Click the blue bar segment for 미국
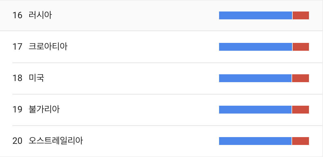 tap(255, 78)
